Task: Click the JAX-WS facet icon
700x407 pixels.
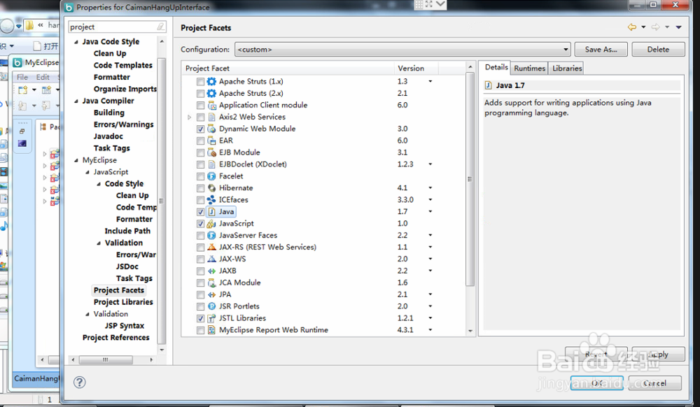Action: coord(211,259)
